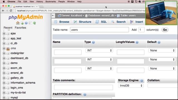
Task: Open the blue help documentation icon
Action: [26, 23]
